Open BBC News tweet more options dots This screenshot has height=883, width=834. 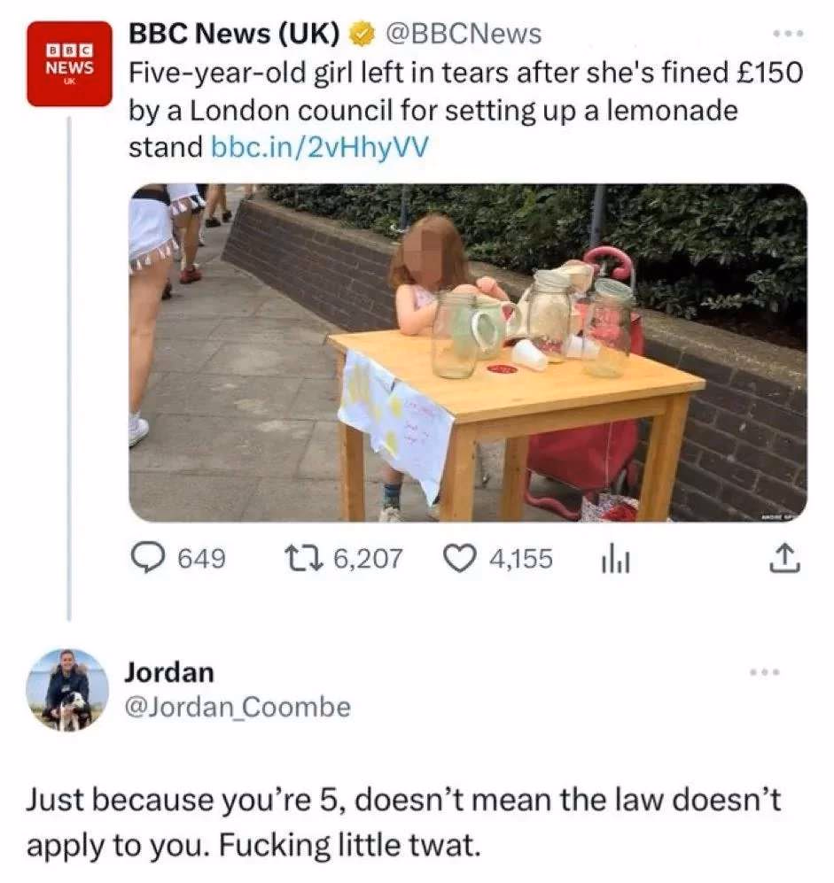tap(788, 34)
